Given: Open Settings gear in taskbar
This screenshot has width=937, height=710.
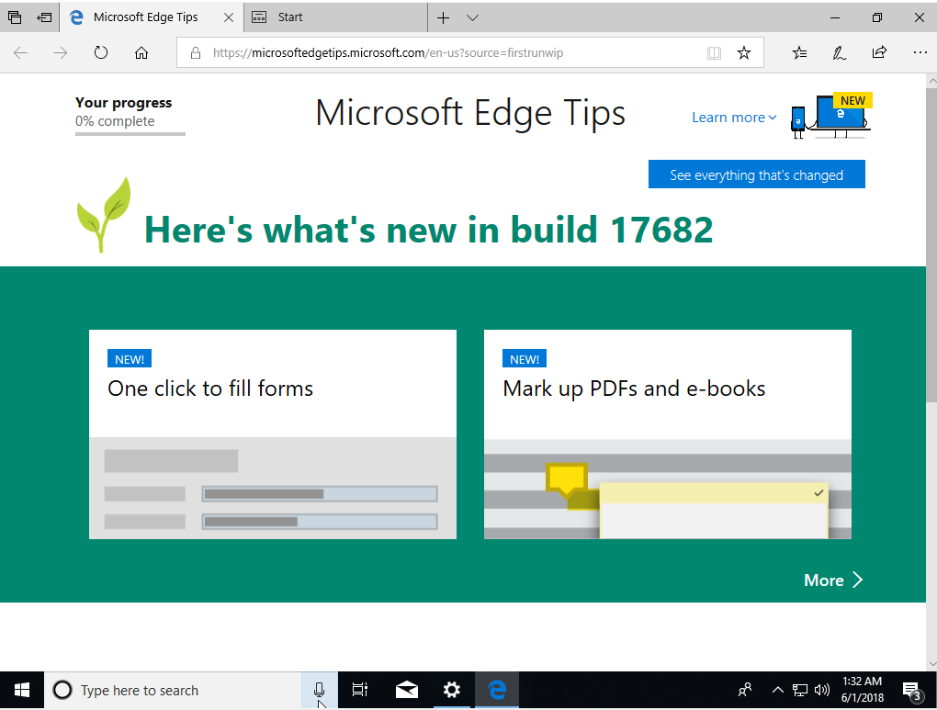Looking at the screenshot, I should [452, 691].
